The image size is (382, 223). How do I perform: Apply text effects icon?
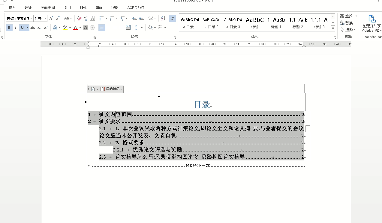[x=55, y=28]
